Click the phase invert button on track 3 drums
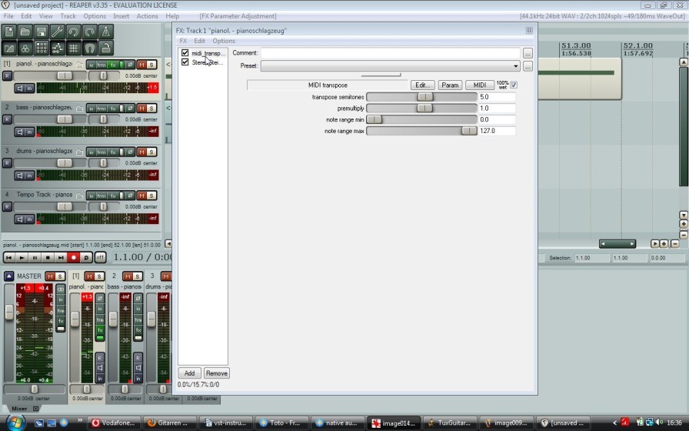This screenshot has width=689, height=431. click(130, 152)
